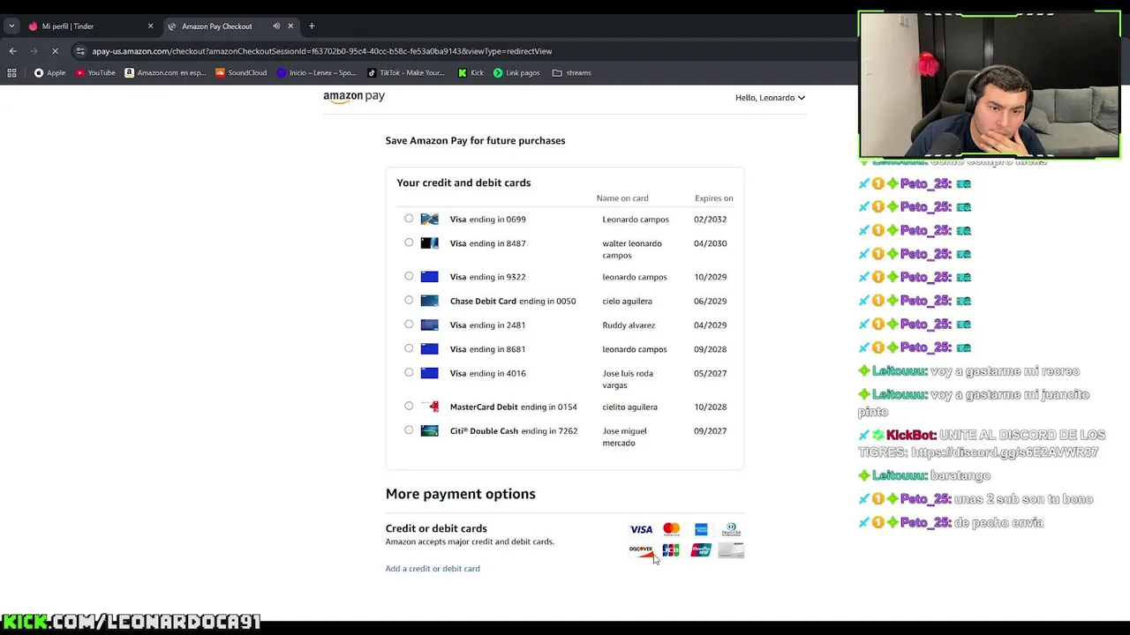Open the Chrome apps grid in bookmarks bar

coord(11,73)
